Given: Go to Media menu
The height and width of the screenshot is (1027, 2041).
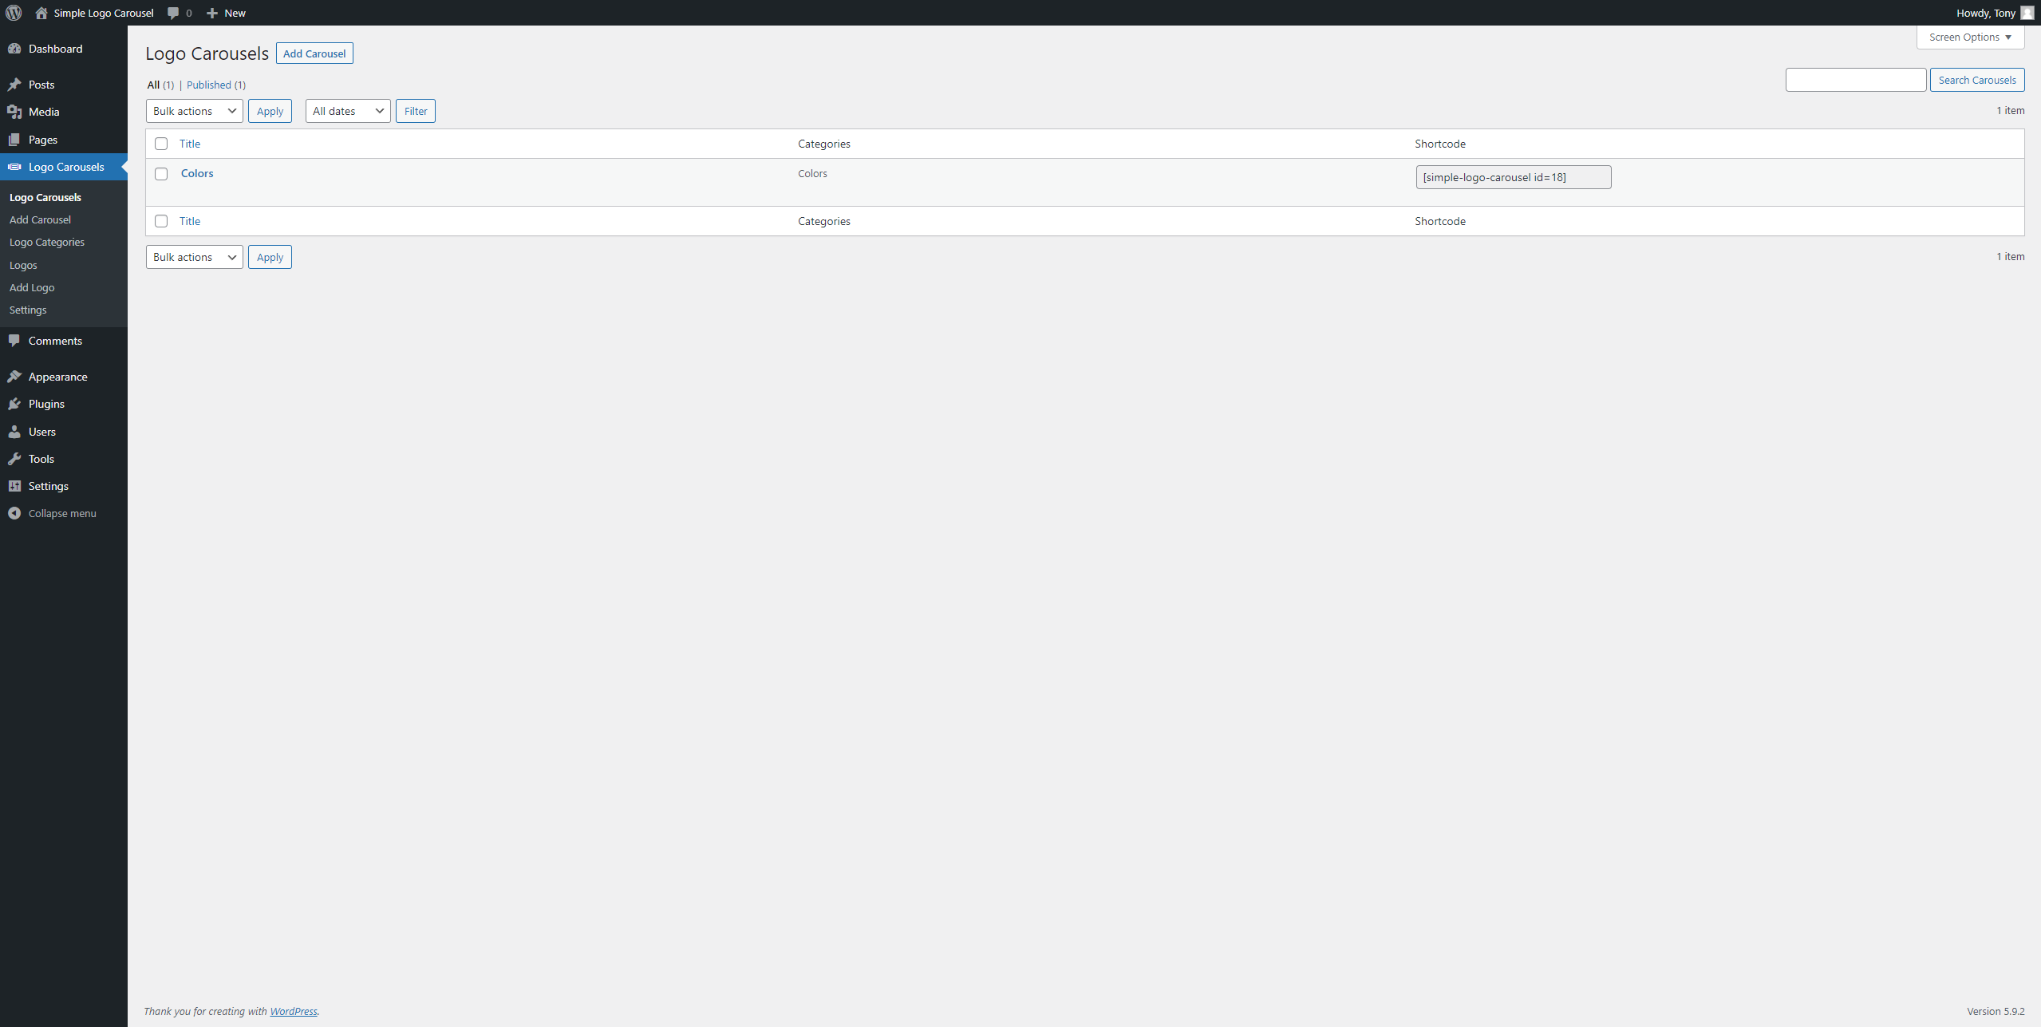Looking at the screenshot, I should point(64,112).
